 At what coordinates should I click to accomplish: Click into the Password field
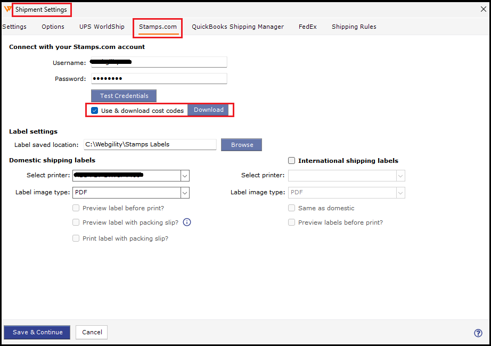pos(159,78)
